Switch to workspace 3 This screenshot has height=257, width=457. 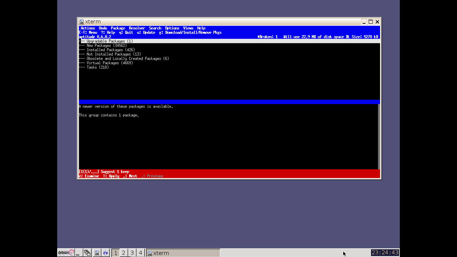pos(132,253)
